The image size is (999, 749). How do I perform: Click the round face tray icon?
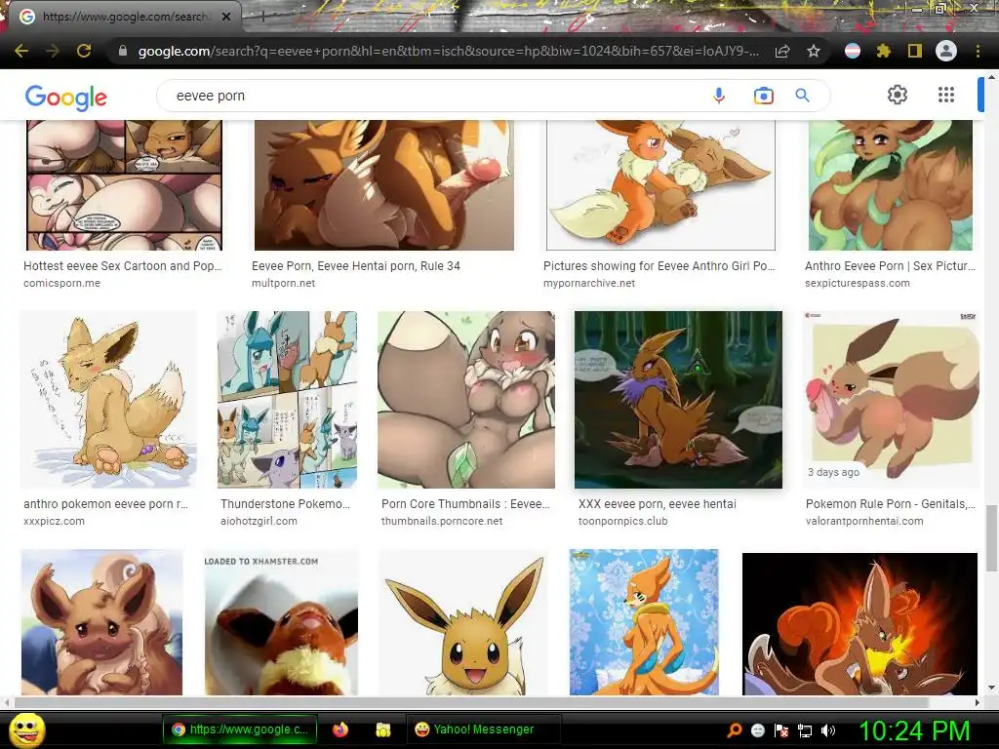coord(757,730)
